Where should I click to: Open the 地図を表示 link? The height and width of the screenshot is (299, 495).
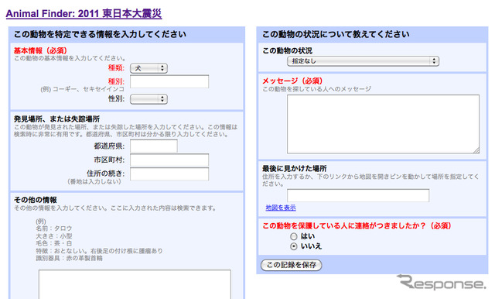(281, 208)
